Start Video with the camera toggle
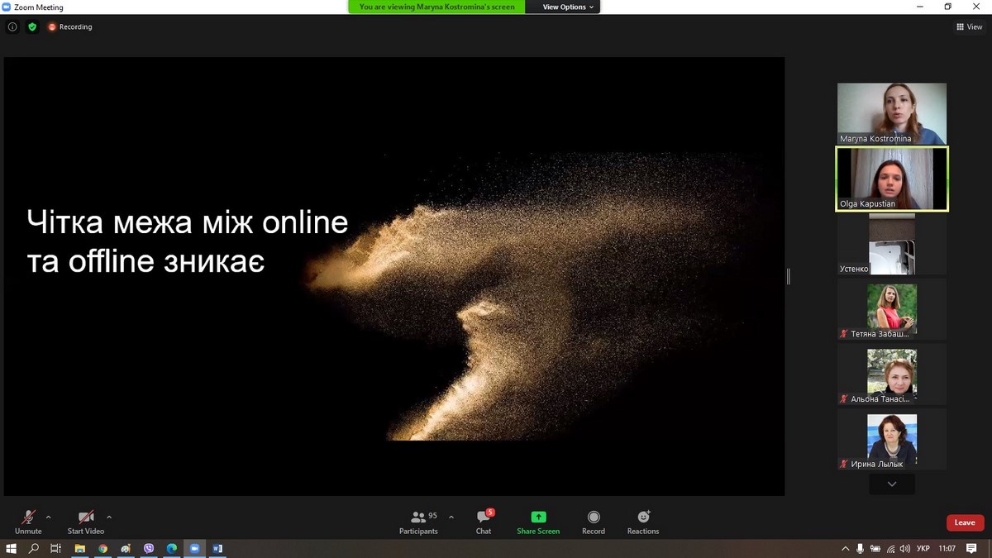The image size is (992, 558). 86,517
